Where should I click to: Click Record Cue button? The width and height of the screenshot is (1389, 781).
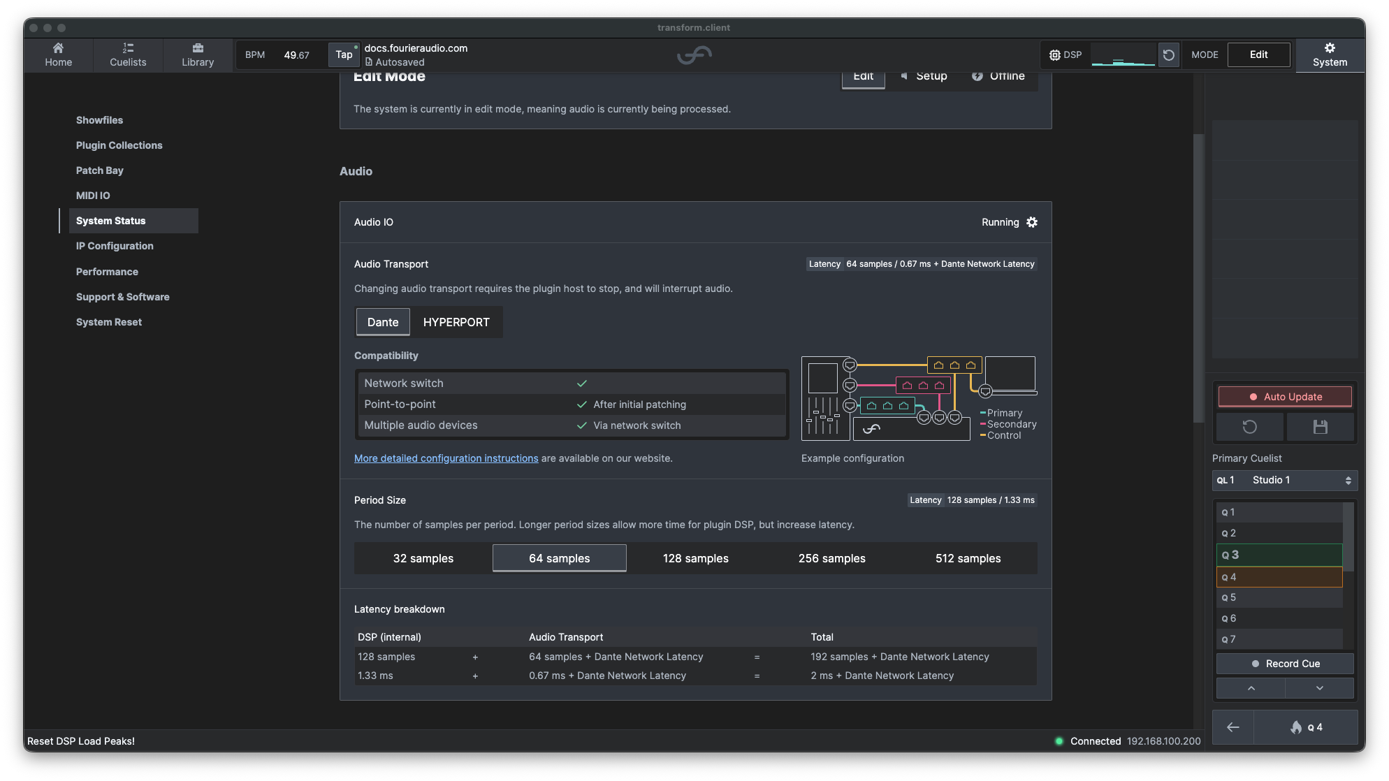1284,664
